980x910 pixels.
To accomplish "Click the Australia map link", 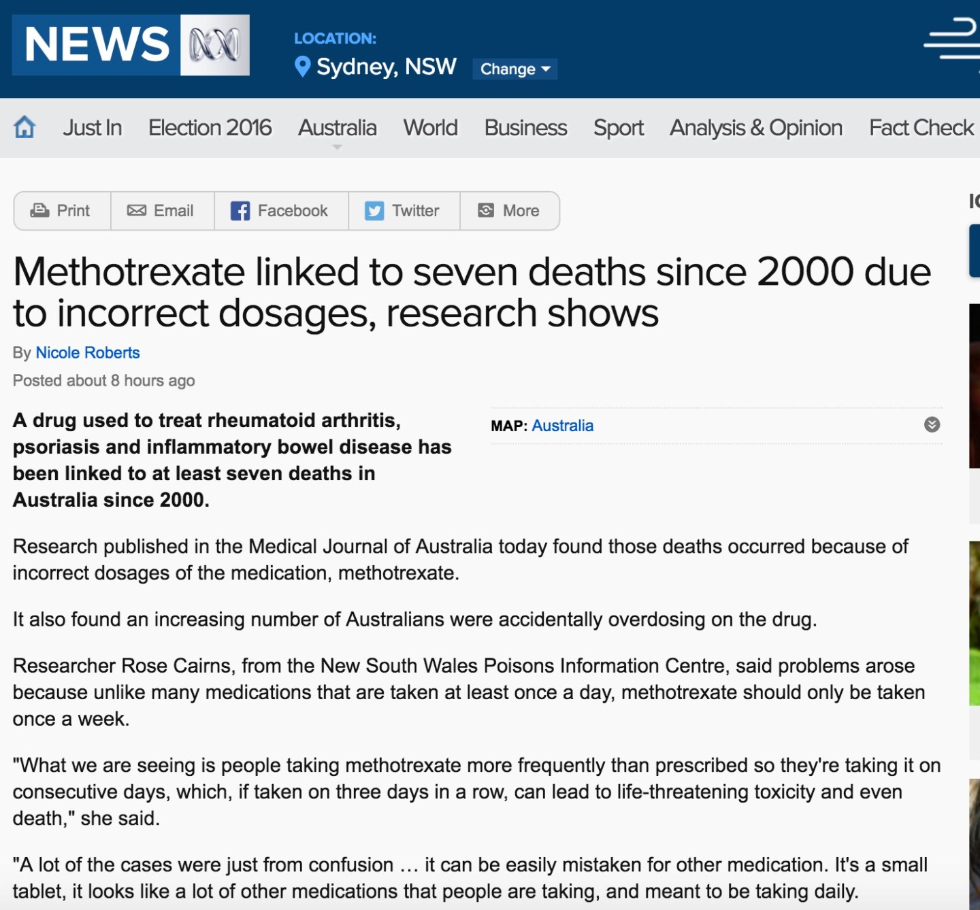I will [562, 426].
